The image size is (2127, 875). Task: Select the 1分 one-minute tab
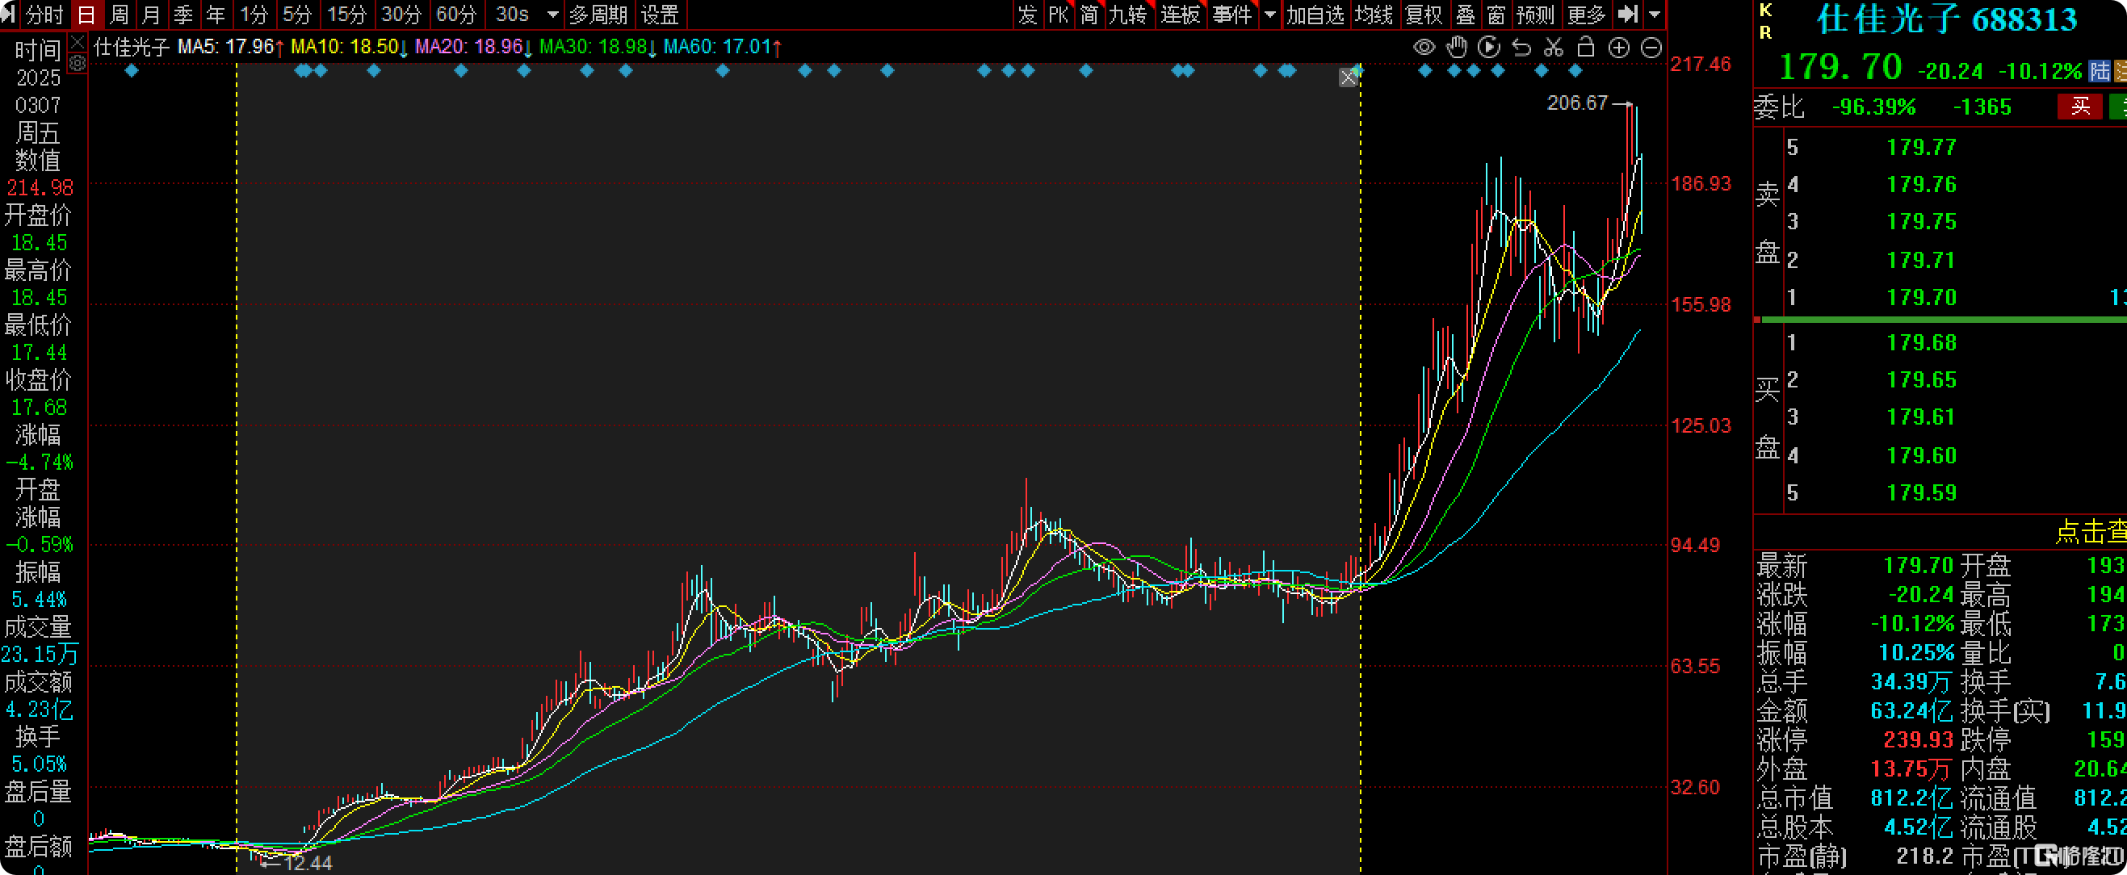click(x=254, y=15)
